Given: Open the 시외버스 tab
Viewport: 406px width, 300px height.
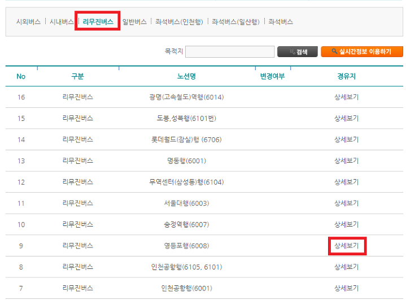Looking at the screenshot, I should click(x=28, y=22).
